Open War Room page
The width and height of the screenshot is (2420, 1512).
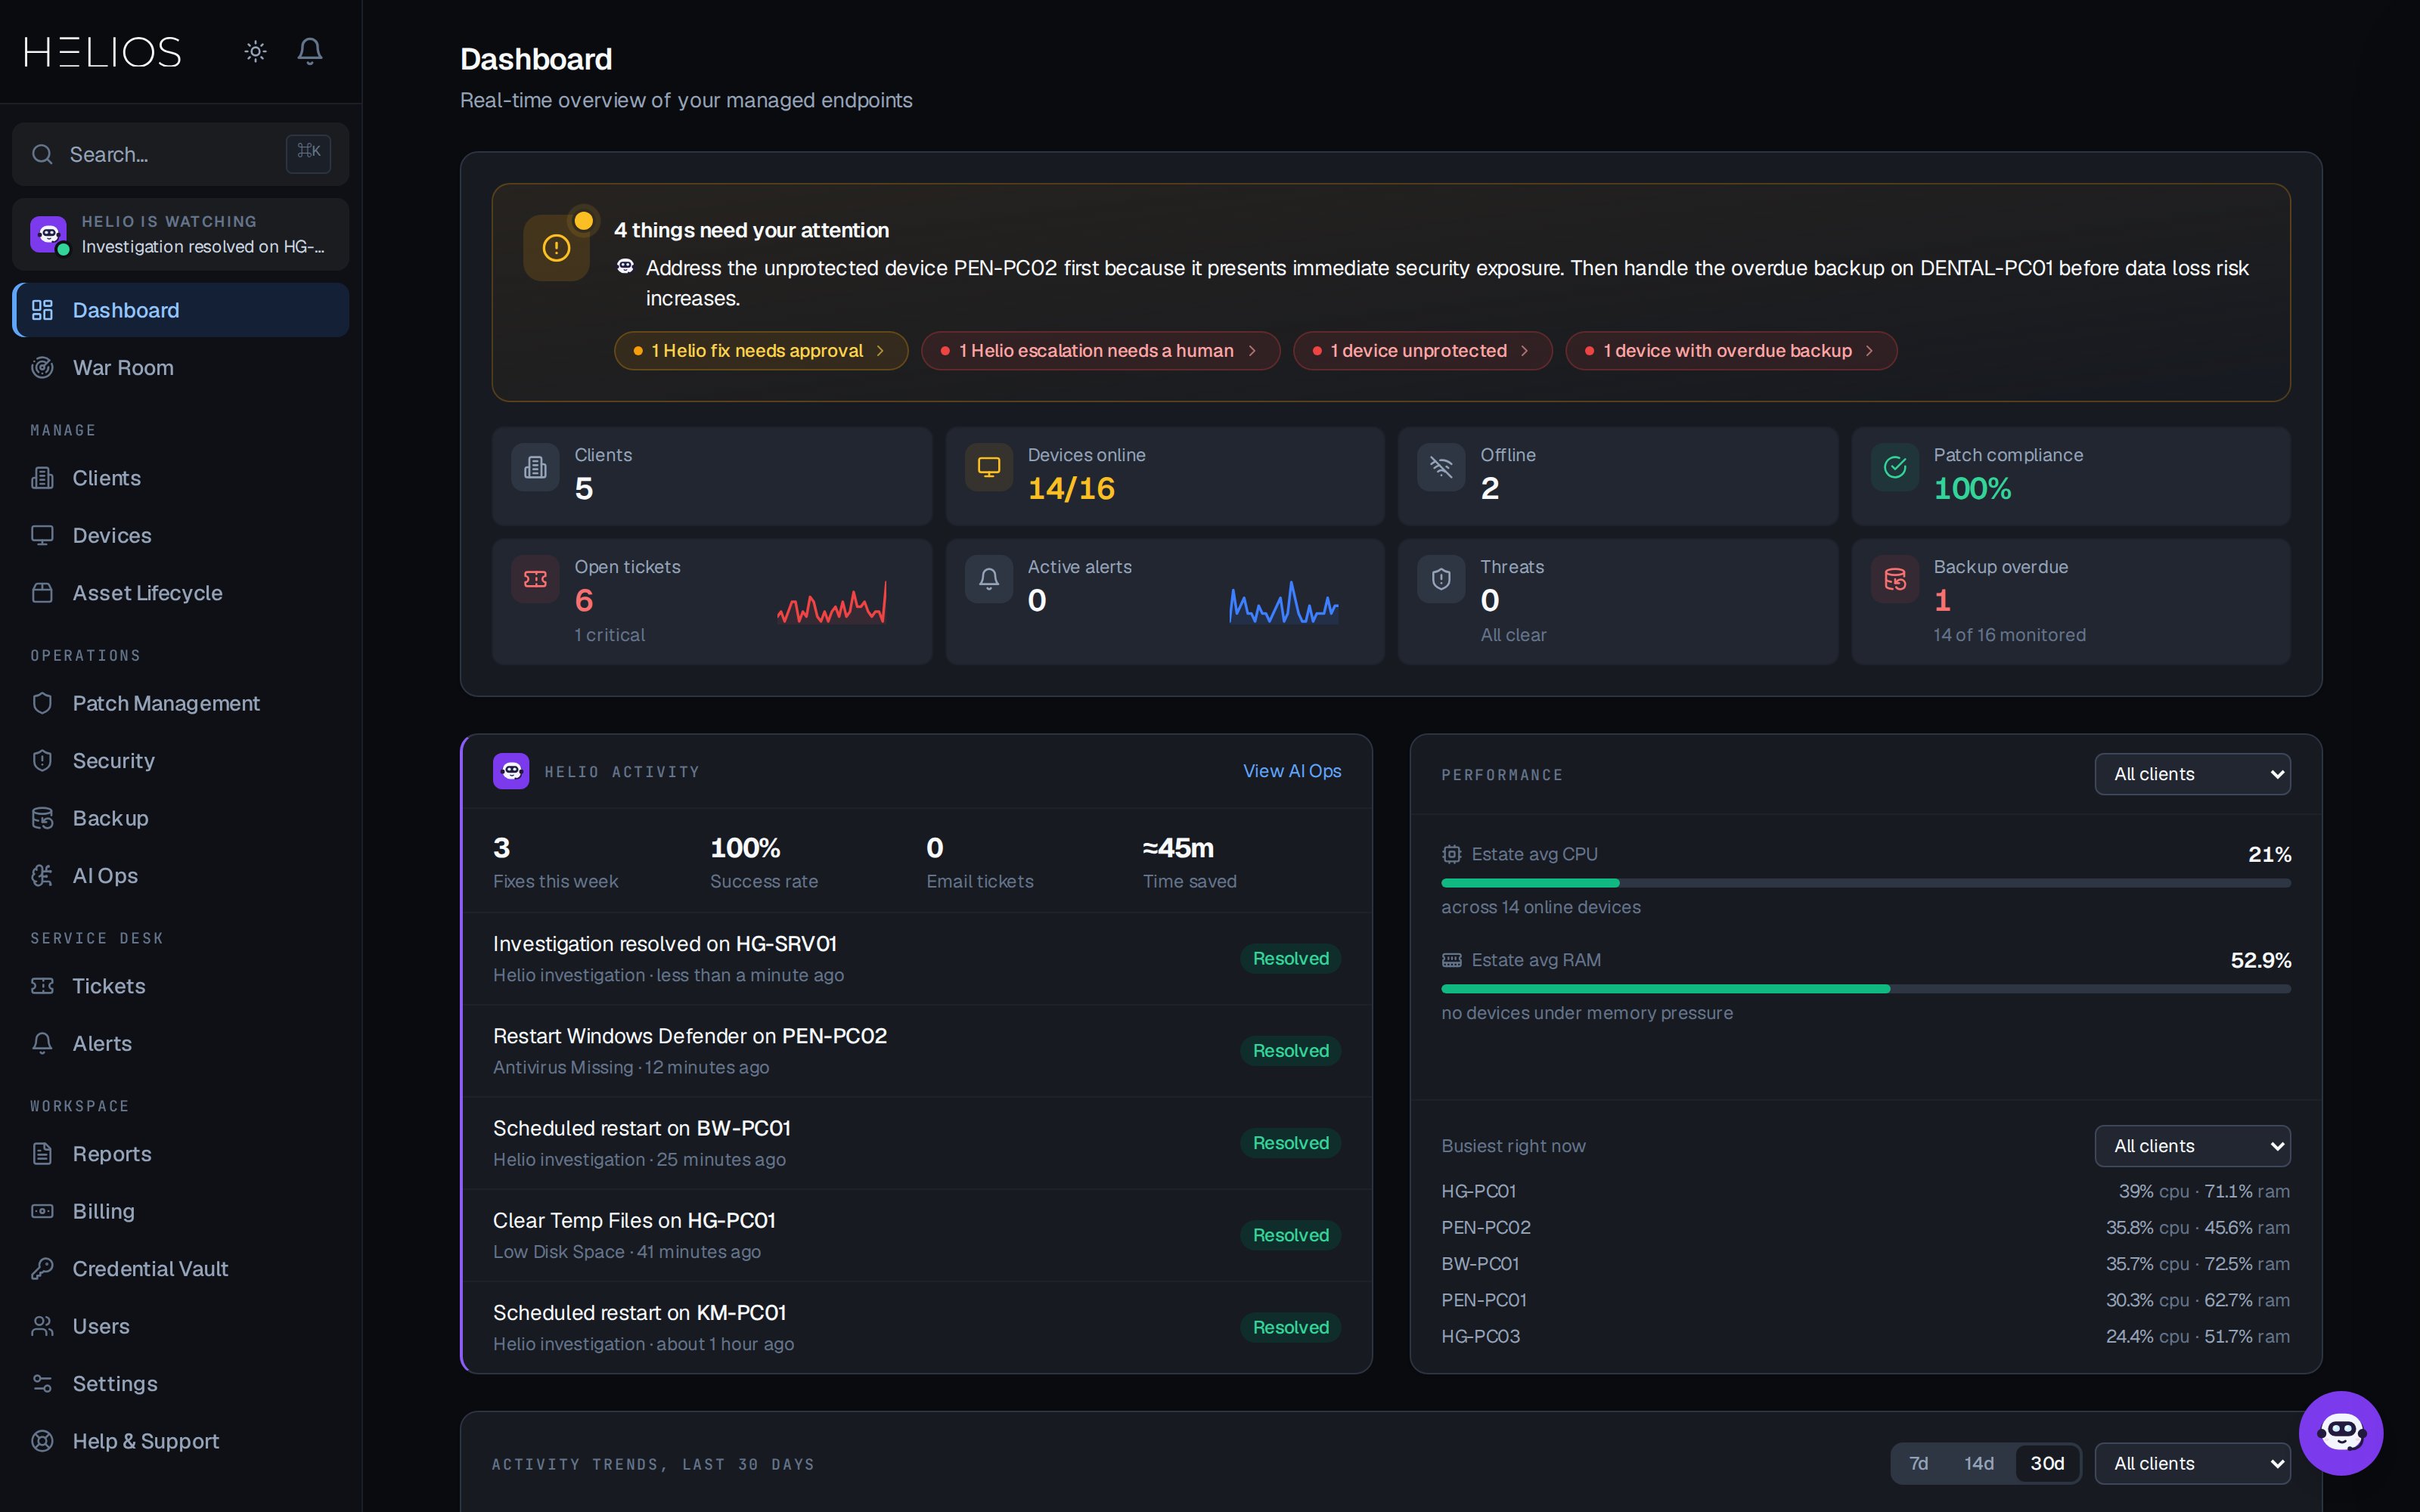click(181, 367)
